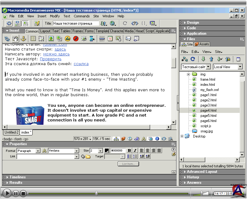Switch to the Assets tab
Screen dimensions: 247x199
tap(202, 44)
